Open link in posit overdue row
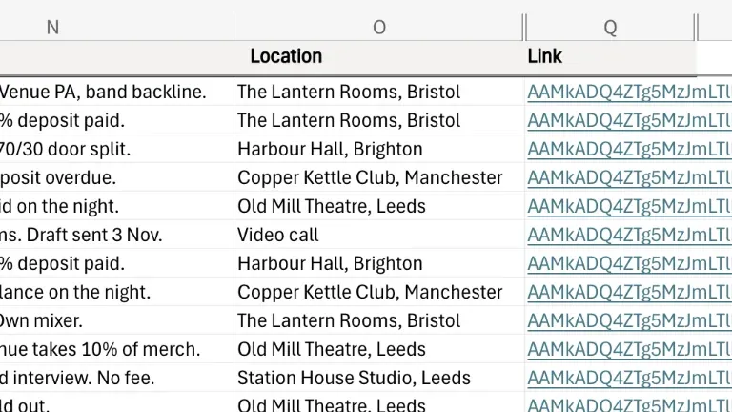This screenshot has height=412, width=732. pyautogui.click(x=629, y=177)
